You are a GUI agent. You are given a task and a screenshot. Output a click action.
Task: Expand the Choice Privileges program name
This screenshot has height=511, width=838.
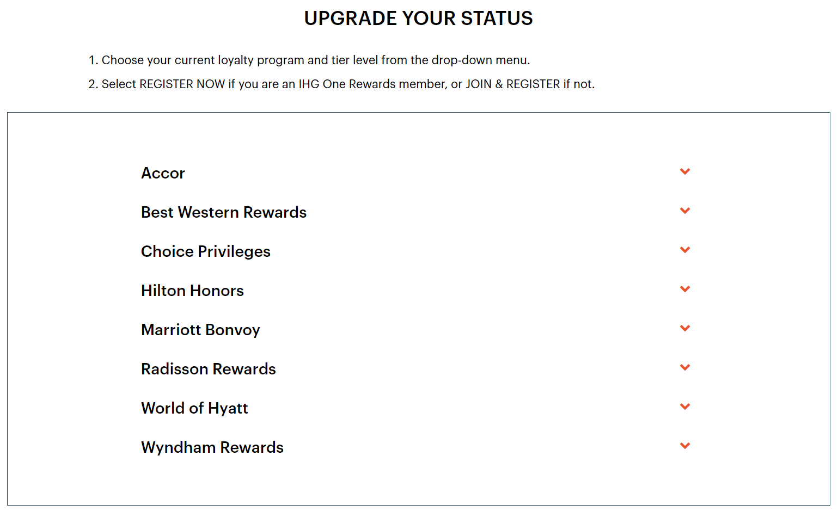click(205, 251)
